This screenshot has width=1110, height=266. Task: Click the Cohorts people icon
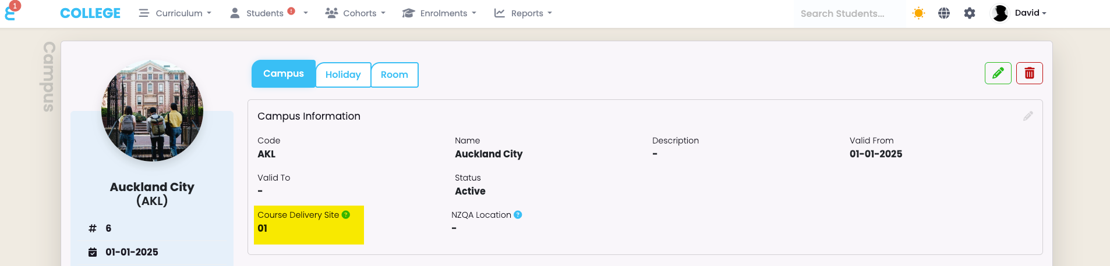click(x=331, y=13)
